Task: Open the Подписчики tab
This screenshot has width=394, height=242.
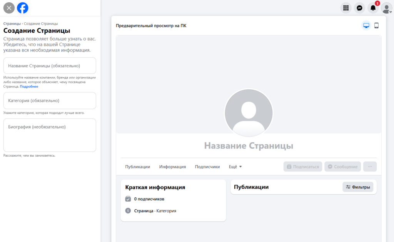Action: pyautogui.click(x=207, y=167)
